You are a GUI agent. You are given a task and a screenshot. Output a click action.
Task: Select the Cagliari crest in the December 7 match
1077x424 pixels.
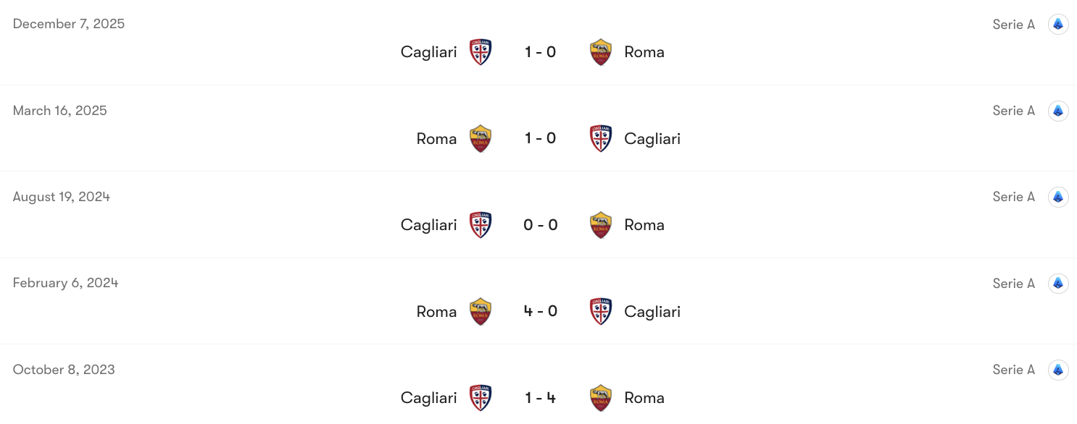pos(481,52)
